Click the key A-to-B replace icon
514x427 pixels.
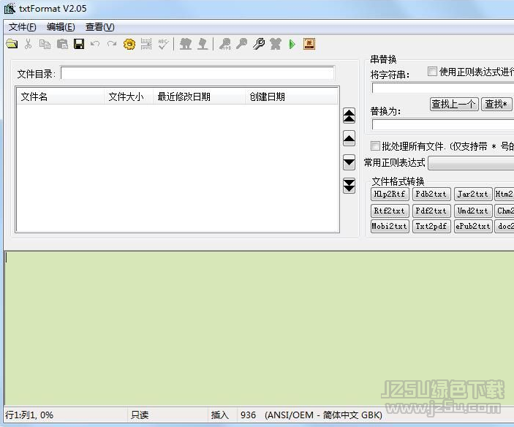pyautogui.click(x=225, y=44)
